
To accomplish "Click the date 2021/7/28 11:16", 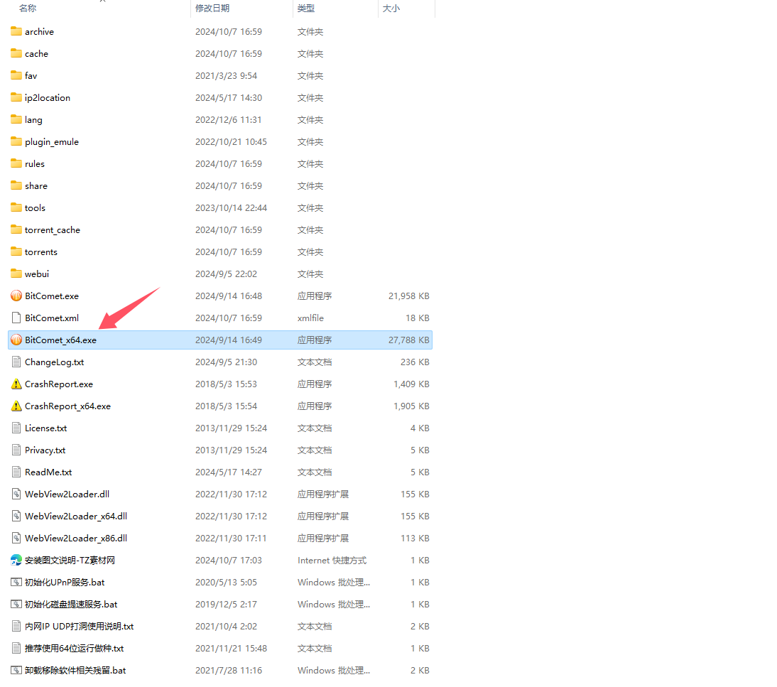I will [x=229, y=670].
